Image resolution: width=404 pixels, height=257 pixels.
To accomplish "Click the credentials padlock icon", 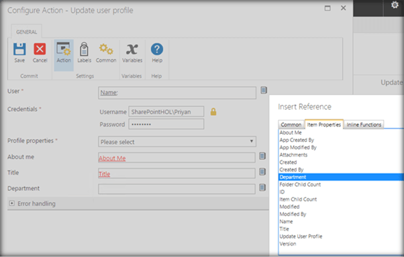I will [x=213, y=112].
